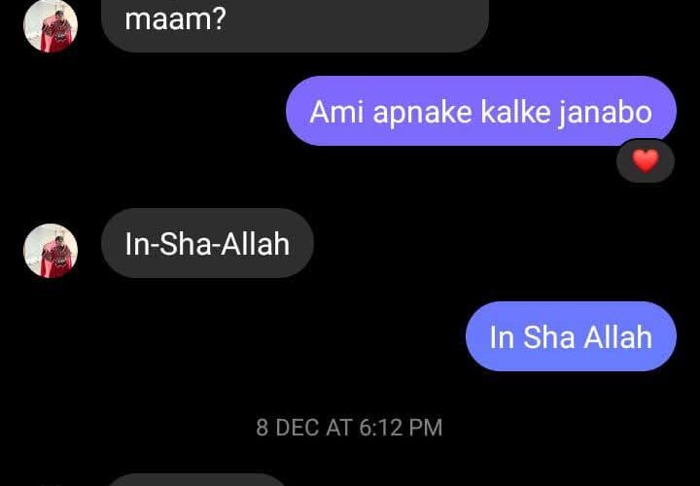
Task: Open profile picture beside "maam?" message
Action: 51,25
